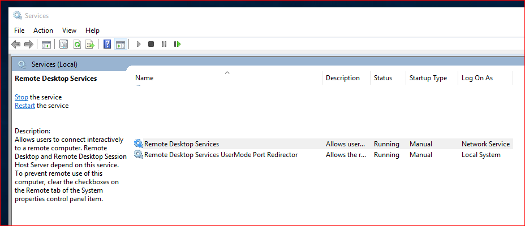Screen dimensions: 525x226
Task: Click Manual startup type of Remote Desktop Services
Action: tap(421, 144)
